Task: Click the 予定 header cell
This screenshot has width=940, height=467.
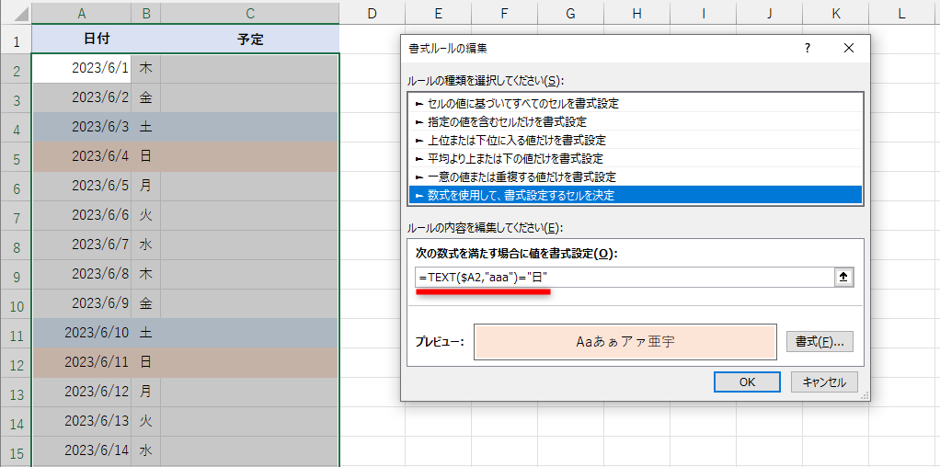Action: pos(250,40)
